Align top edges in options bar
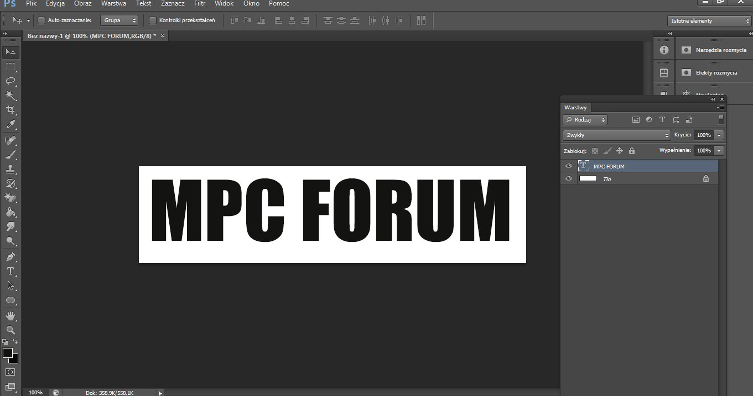Image resolution: width=753 pixels, height=396 pixels. click(x=234, y=20)
